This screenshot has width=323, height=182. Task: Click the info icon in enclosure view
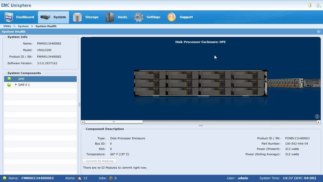[x=317, y=117]
